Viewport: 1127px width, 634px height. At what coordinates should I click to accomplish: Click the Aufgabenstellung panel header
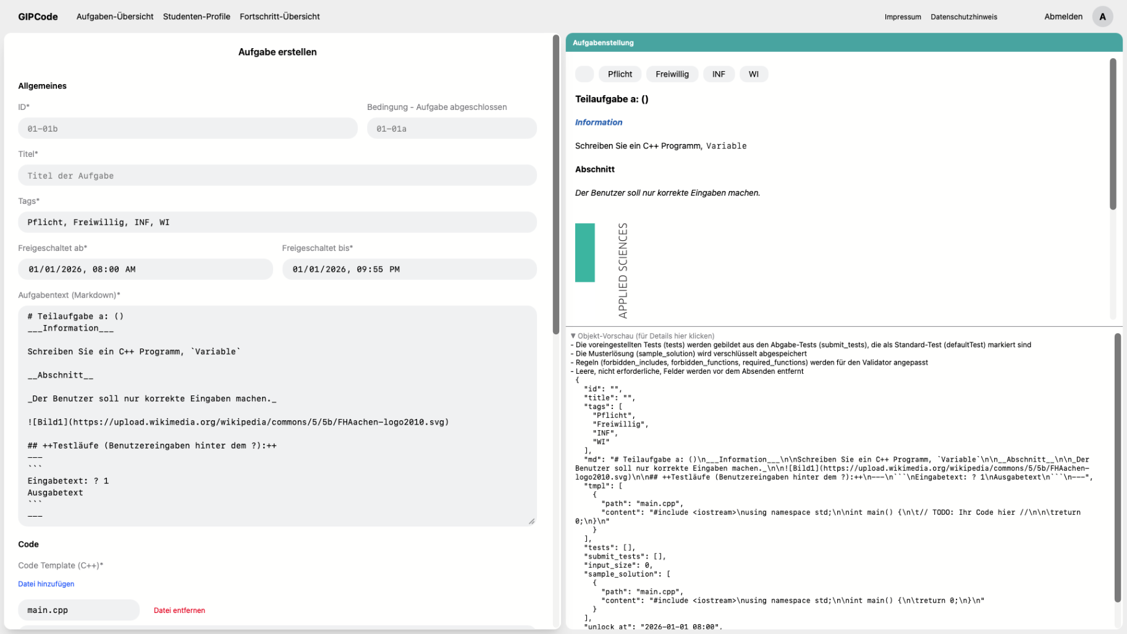(844, 43)
